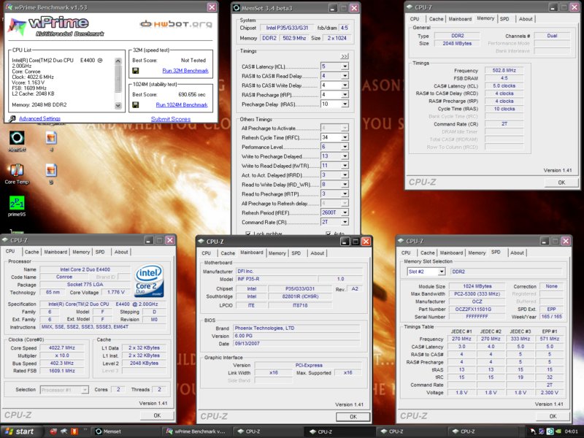Open the Core Temp desktop icon
This screenshot has height=438, width=584.
tap(17, 170)
